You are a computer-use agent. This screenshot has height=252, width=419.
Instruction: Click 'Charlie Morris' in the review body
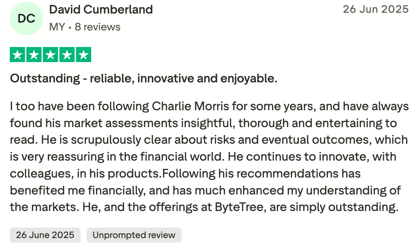[x=191, y=106]
